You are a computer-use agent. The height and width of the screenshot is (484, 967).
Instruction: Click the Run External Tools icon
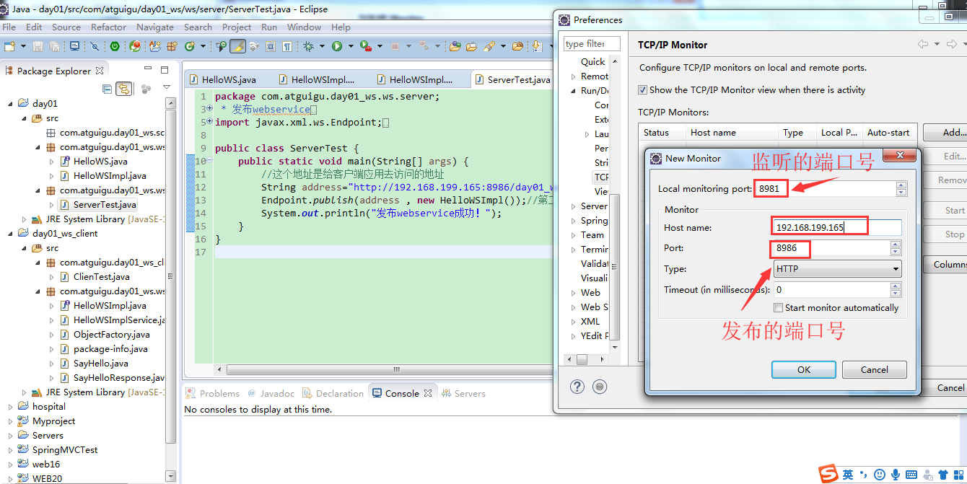tap(365, 46)
